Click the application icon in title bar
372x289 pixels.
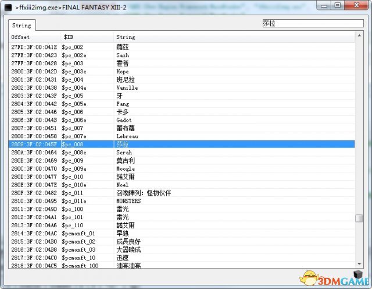[8, 8]
